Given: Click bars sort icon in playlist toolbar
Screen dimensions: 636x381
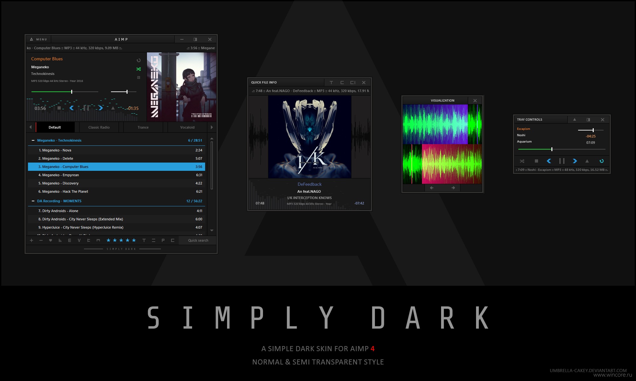Looking at the screenshot, I should (60, 240).
